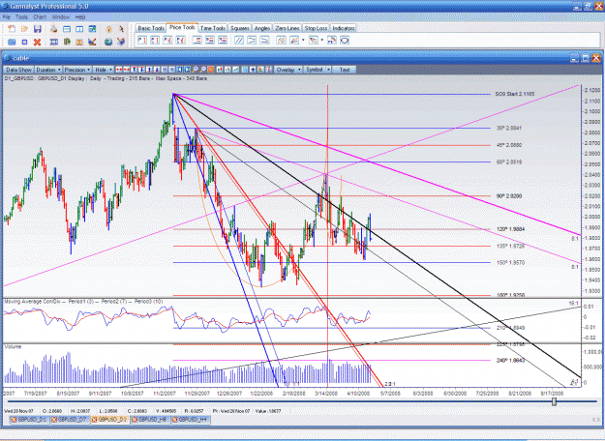Screen dimensions: 605x441
Task: Click the line chart style icon
Action: [x=236, y=70]
